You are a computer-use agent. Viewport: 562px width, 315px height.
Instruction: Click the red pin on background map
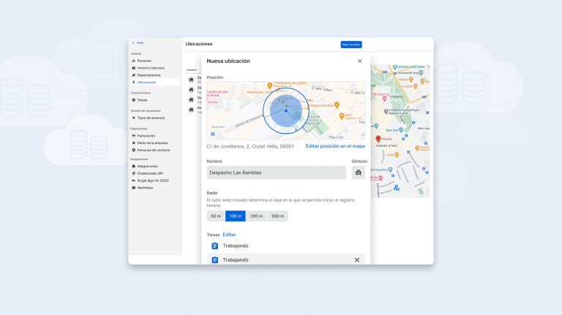tap(378, 139)
